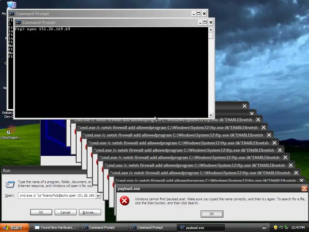Switch to Found New Hardware taskbar item
The image size is (309, 232).
[56, 227]
